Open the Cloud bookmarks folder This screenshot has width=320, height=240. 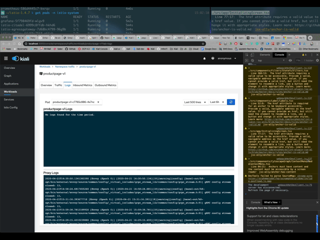coord(194,49)
